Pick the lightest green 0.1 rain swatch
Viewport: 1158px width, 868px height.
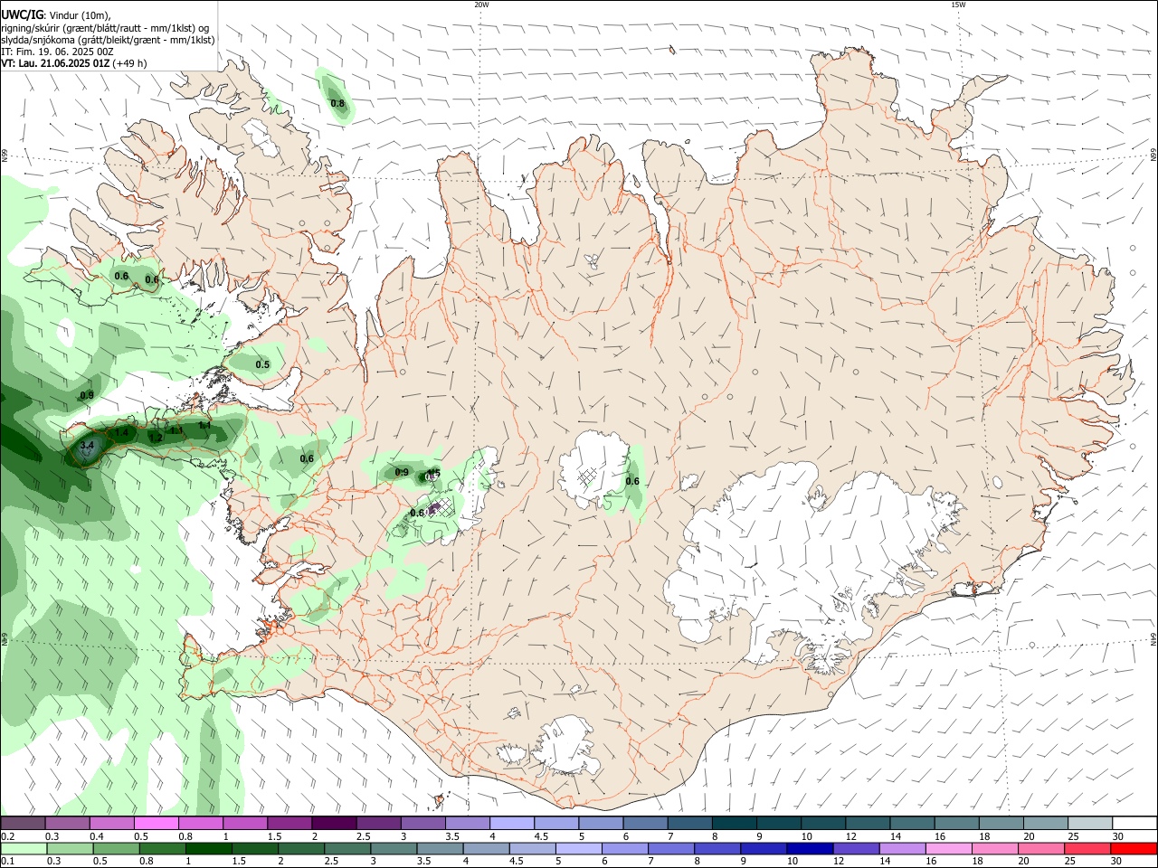point(24,849)
